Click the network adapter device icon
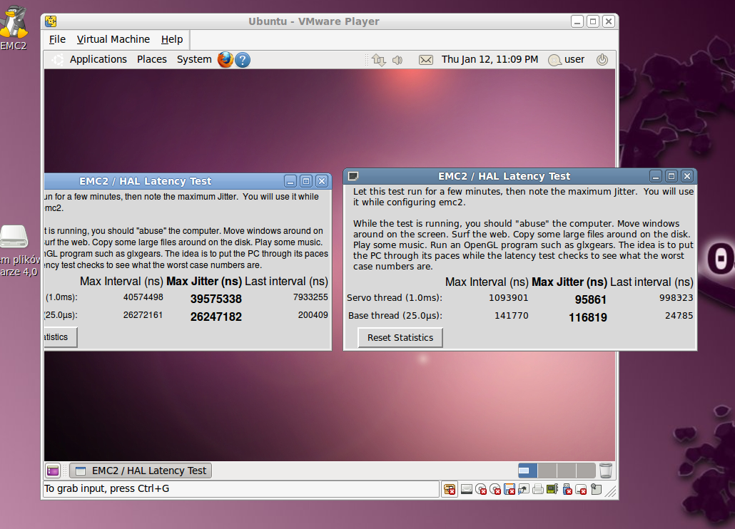 (524, 489)
